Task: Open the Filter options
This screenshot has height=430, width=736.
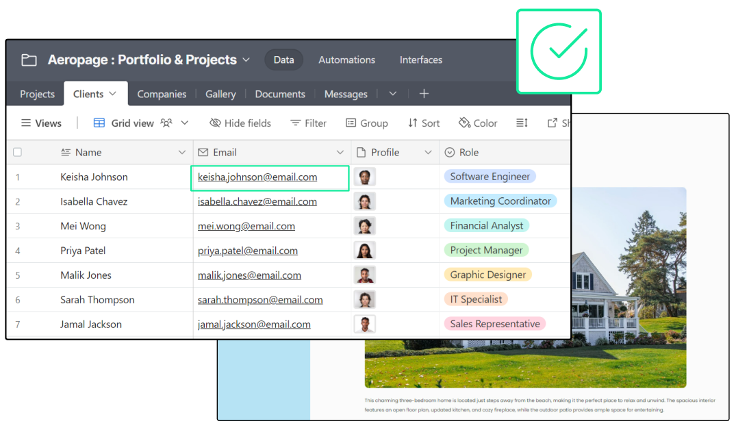Action: [x=308, y=123]
